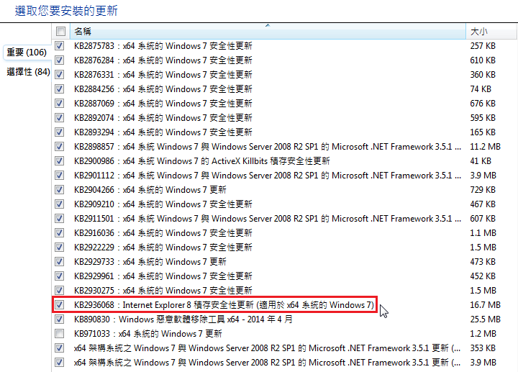Select the KB2922229 security update row text

[163, 247]
